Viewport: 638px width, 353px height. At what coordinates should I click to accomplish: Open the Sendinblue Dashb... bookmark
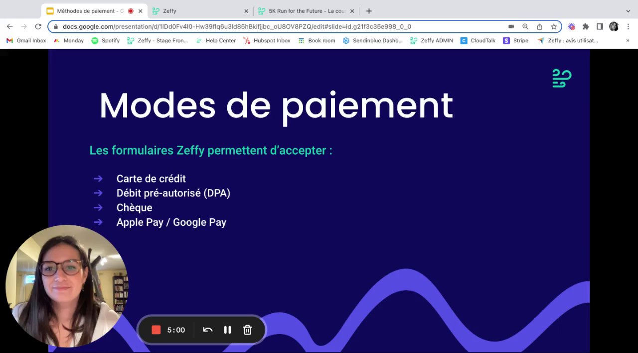pos(373,41)
